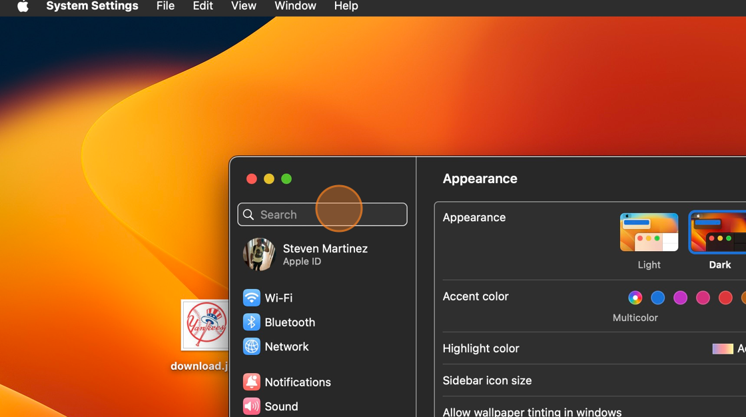The height and width of the screenshot is (417, 746).
Task: Select the Bluetooth label in the sidebar
Action: (290, 322)
